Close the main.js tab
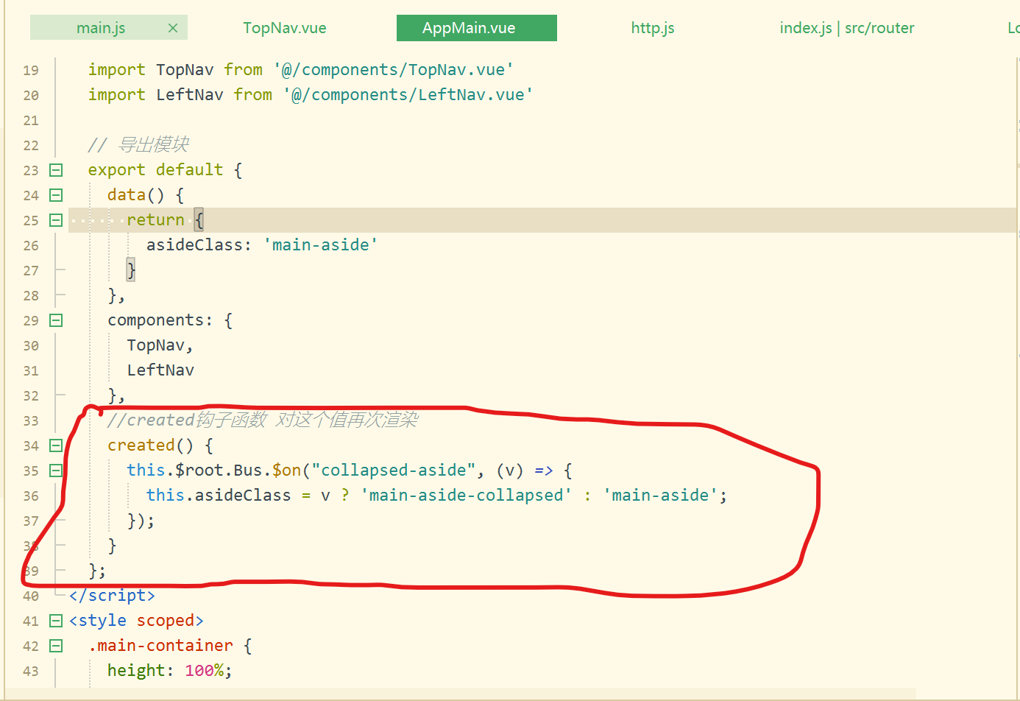The width and height of the screenshot is (1020, 701). (x=173, y=28)
